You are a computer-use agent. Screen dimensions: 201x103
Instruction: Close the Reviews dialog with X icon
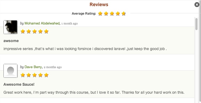pos(197,5)
